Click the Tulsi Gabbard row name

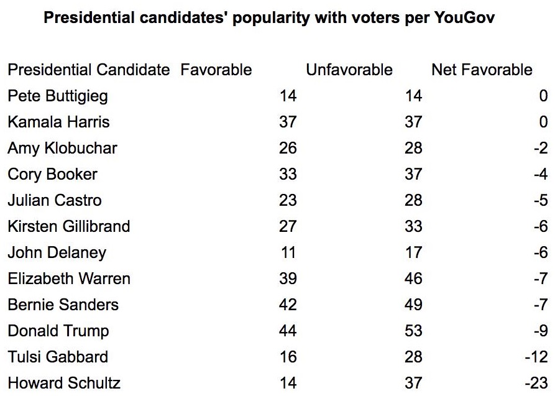(x=58, y=357)
